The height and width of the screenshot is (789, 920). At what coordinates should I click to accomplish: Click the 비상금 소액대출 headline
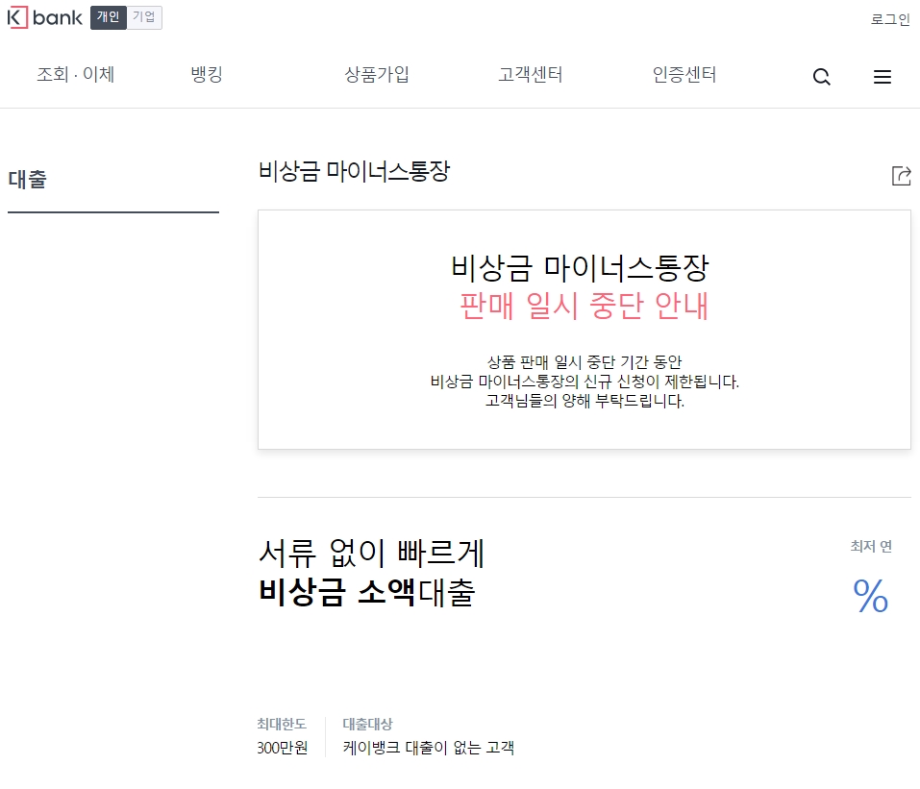tap(366, 592)
